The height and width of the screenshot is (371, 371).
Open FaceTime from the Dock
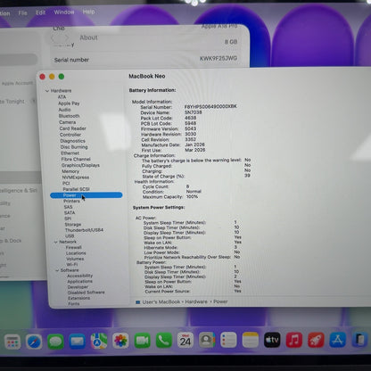click(143, 341)
